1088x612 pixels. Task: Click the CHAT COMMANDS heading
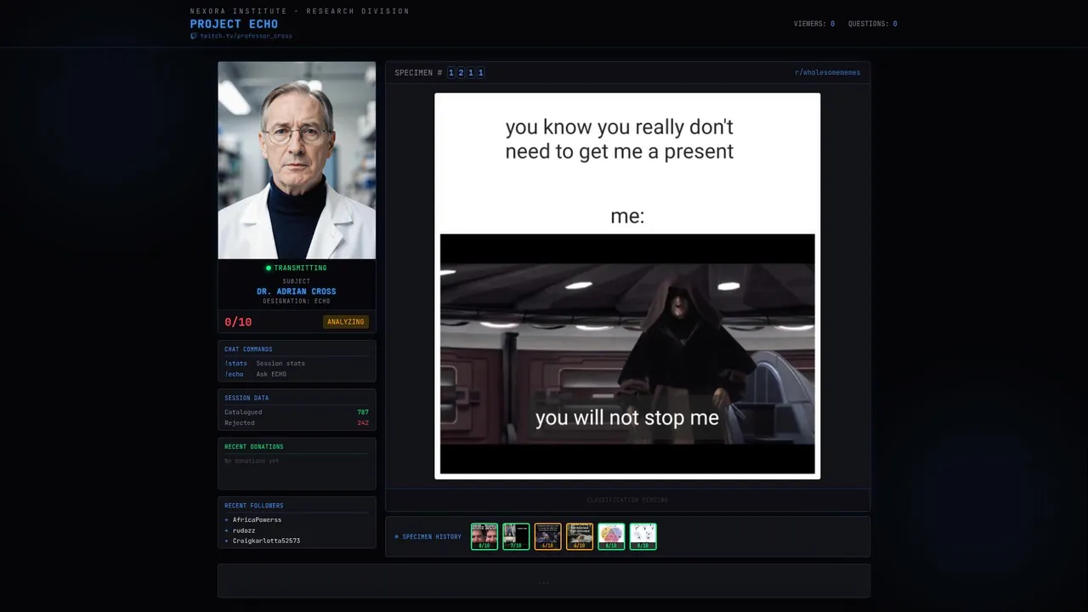(248, 349)
